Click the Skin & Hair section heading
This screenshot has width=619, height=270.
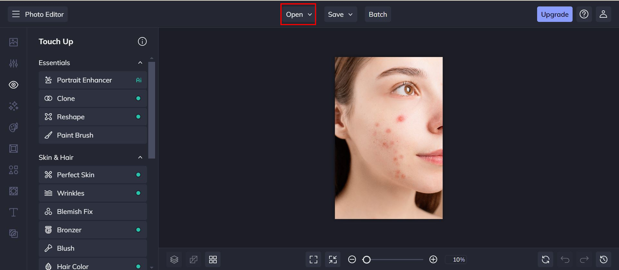pos(56,158)
